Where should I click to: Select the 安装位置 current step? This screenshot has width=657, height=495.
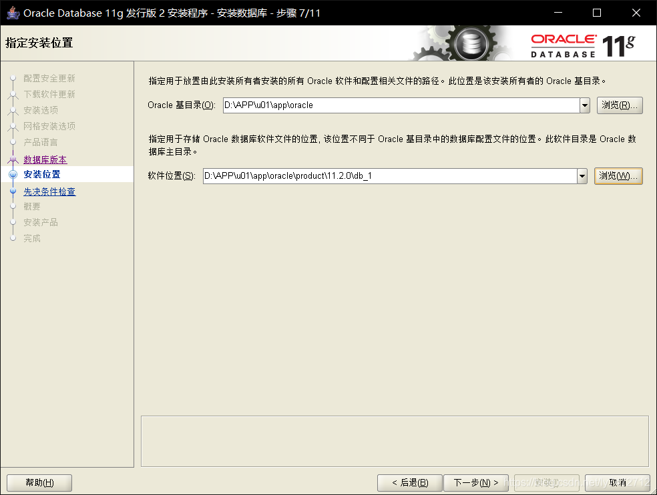click(42, 174)
